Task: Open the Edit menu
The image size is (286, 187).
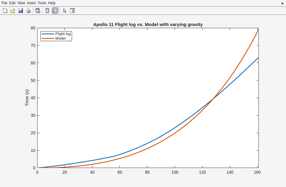Action: pyautogui.click(x=12, y=3)
